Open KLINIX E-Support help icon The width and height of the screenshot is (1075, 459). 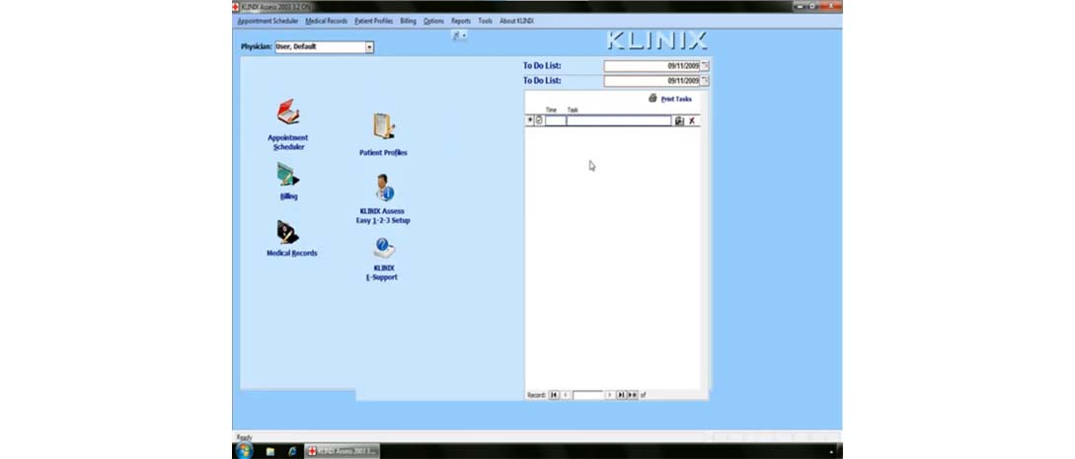coord(383,249)
